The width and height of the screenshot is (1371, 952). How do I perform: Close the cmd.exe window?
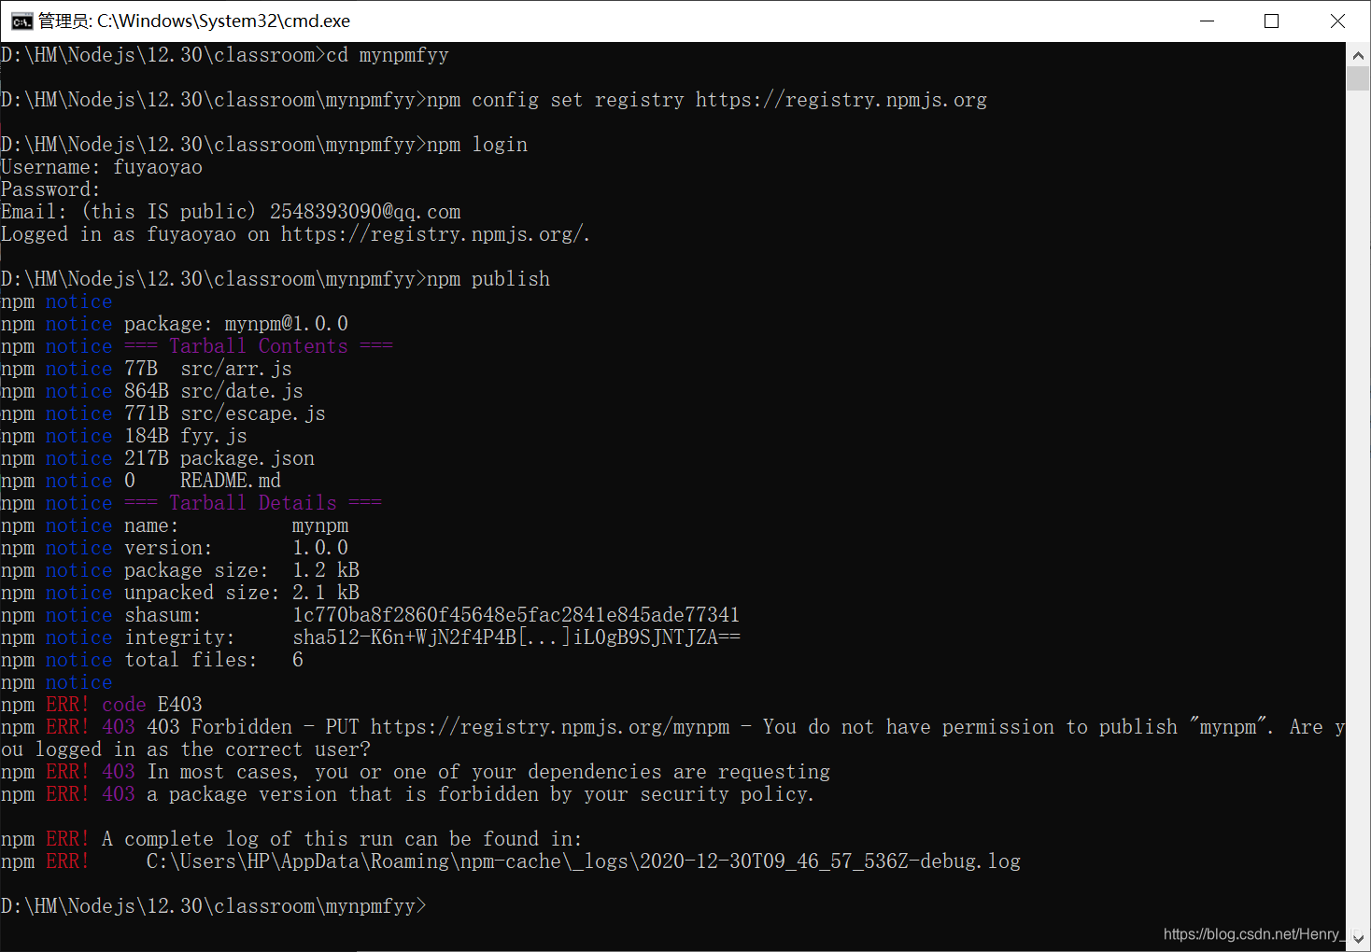click(x=1337, y=21)
